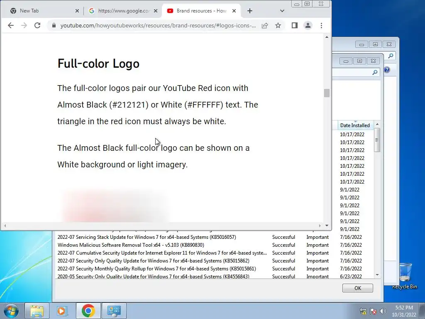The height and width of the screenshot is (319, 425).
Task: Open the Chrome profile avatar menu
Action: click(308, 25)
